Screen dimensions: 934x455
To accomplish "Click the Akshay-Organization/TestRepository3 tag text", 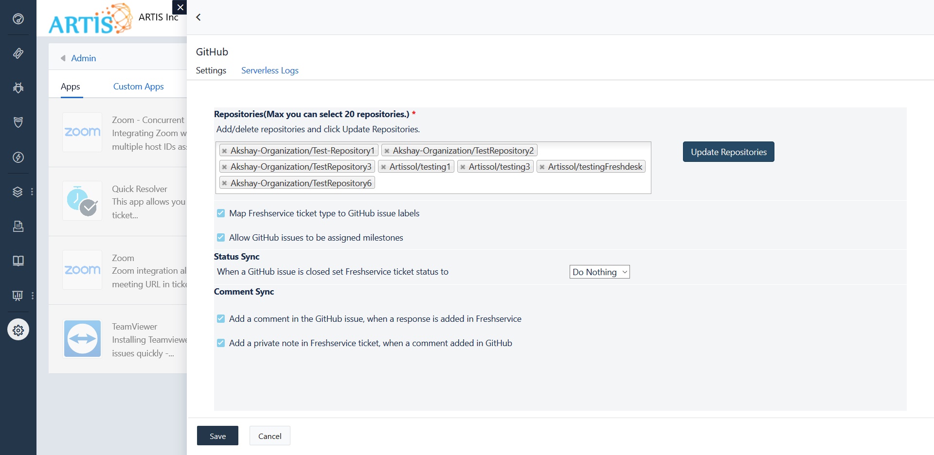I will point(301,167).
